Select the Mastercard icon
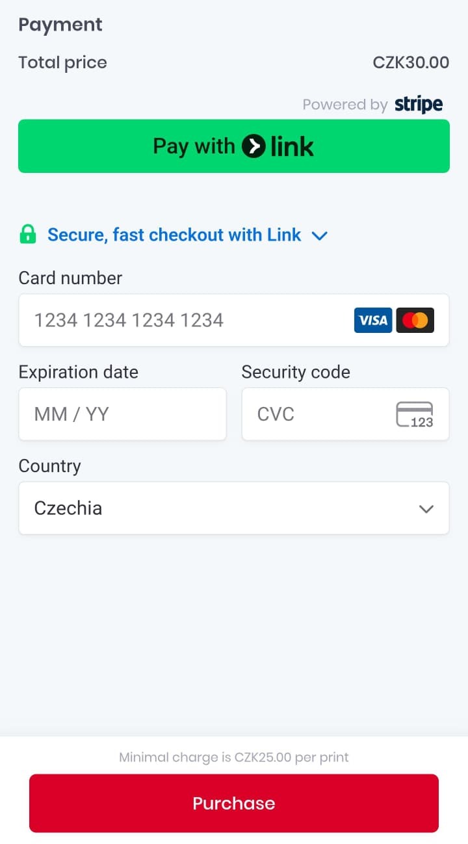Screen dimensions: 468x844 (x=415, y=319)
